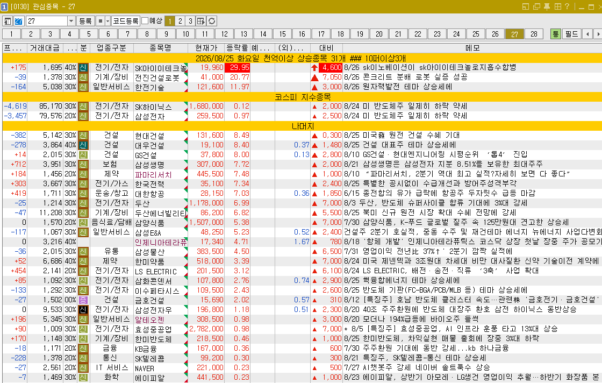602x383 pixels.
Task: Sort by the 메모 column header
Action: point(472,48)
